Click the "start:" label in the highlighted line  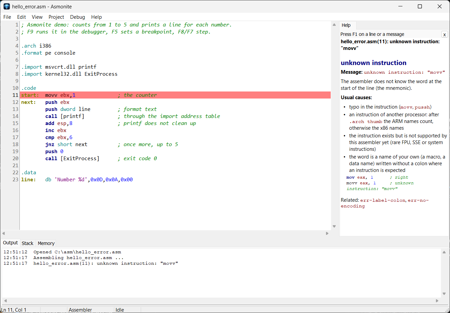(30, 95)
